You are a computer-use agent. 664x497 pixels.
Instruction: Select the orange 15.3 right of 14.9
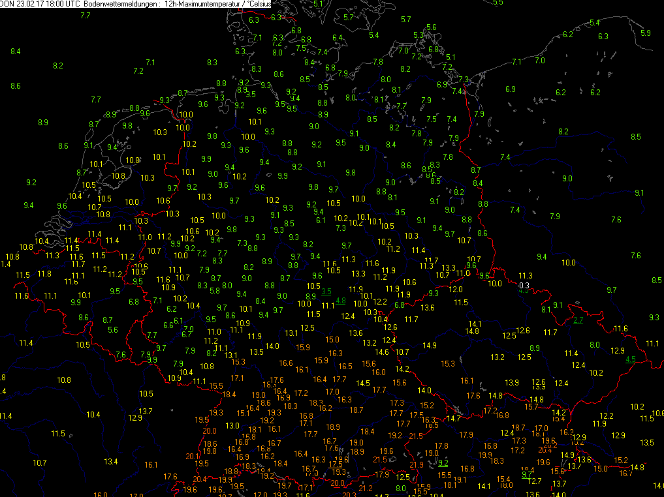click(x=448, y=363)
